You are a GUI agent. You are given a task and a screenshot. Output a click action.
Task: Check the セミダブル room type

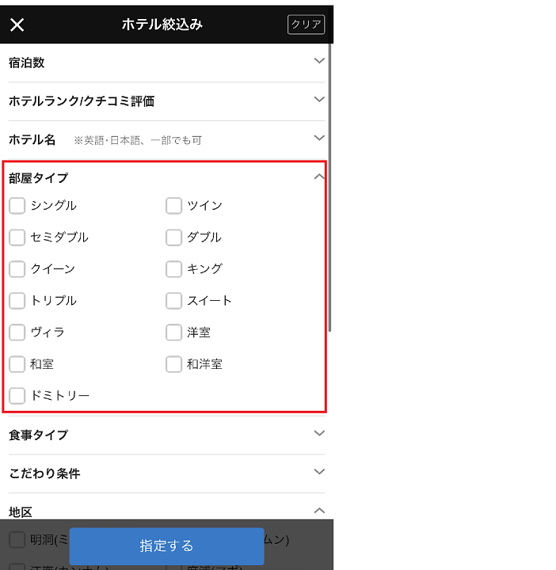coord(17,237)
